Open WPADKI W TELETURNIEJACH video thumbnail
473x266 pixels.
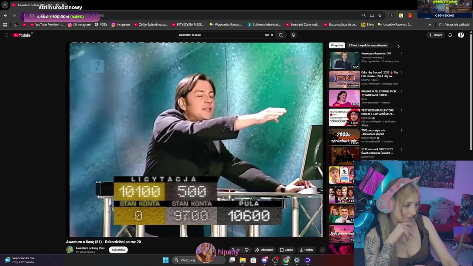(344, 98)
